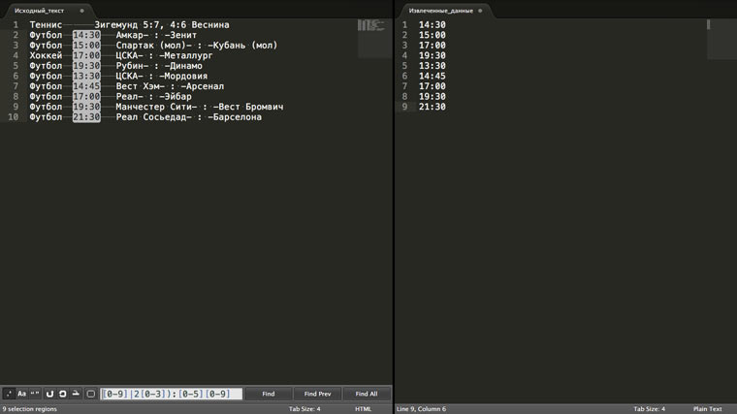Click '9 selection regions' status text

click(30, 409)
